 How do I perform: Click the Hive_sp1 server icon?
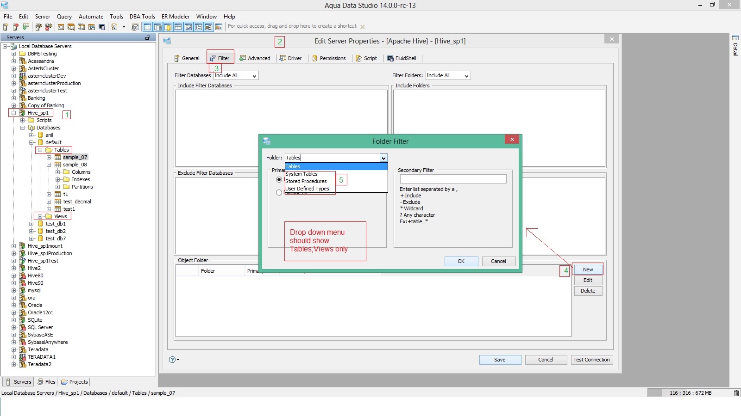coord(22,113)
